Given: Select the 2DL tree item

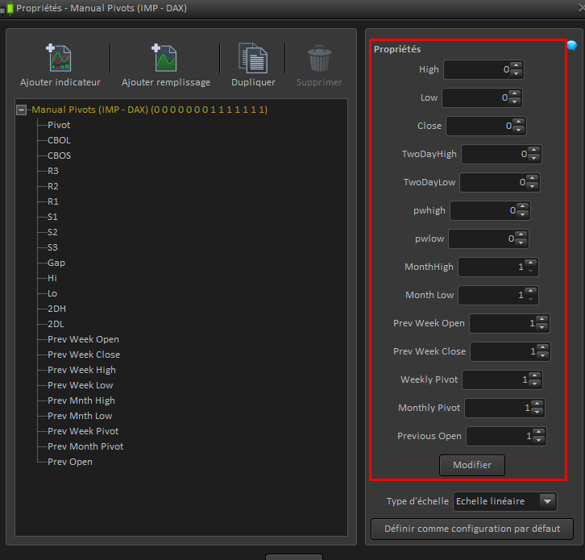Looking at the screenshot, I should 56,324.
